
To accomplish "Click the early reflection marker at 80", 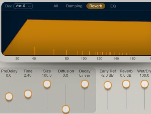I will [66, 53].
